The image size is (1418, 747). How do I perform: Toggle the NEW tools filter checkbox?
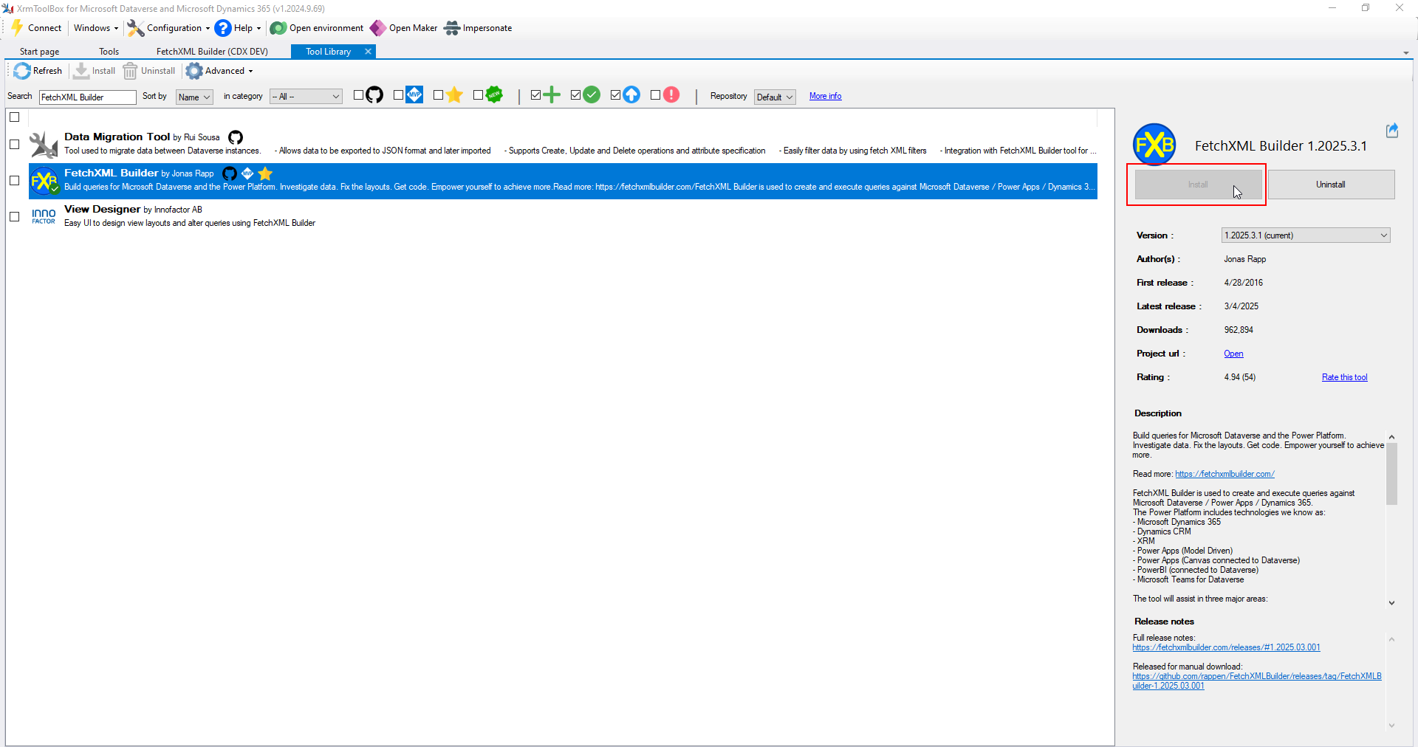click(478, 95)
